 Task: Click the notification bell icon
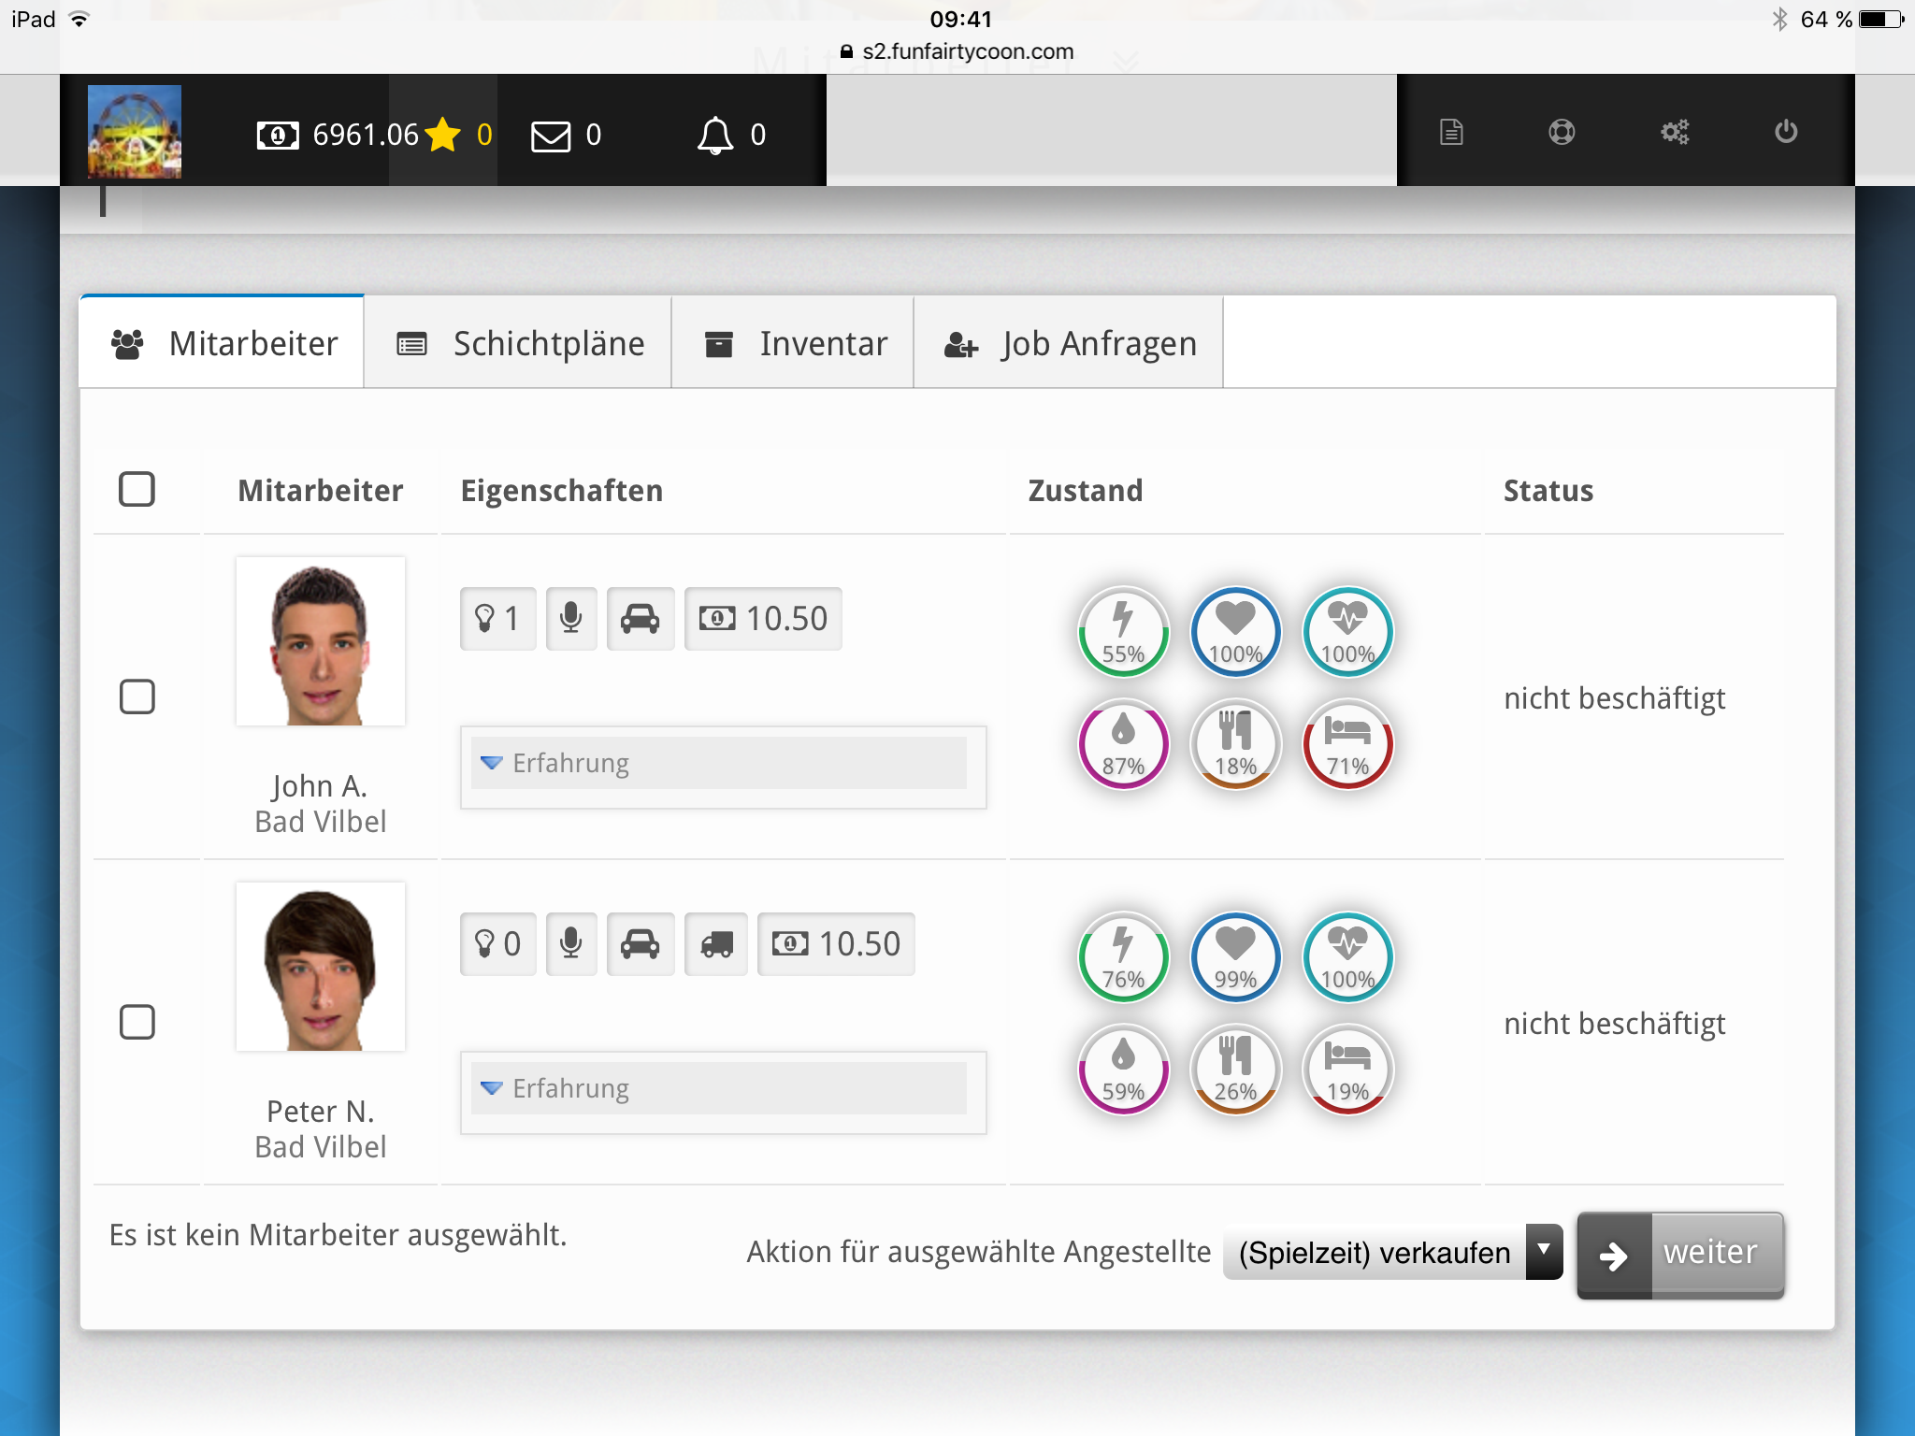(715, 136)
